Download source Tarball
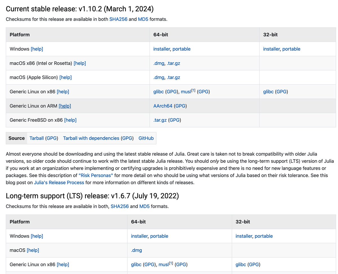338x274 pixels. 37,138
